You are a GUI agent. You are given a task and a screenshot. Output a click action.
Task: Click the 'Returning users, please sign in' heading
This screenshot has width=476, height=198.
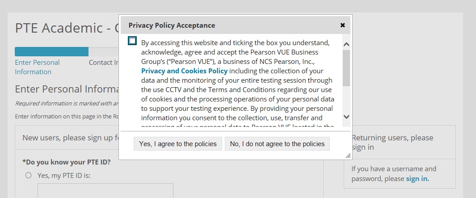(x=392, y=142)
